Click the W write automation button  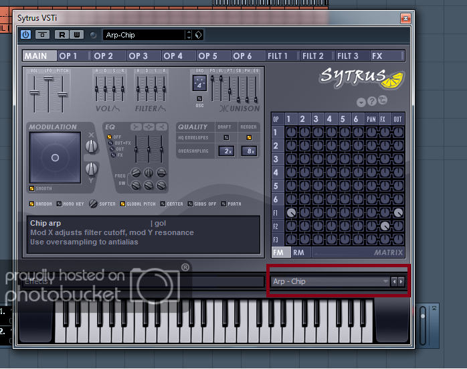point(76,35)
